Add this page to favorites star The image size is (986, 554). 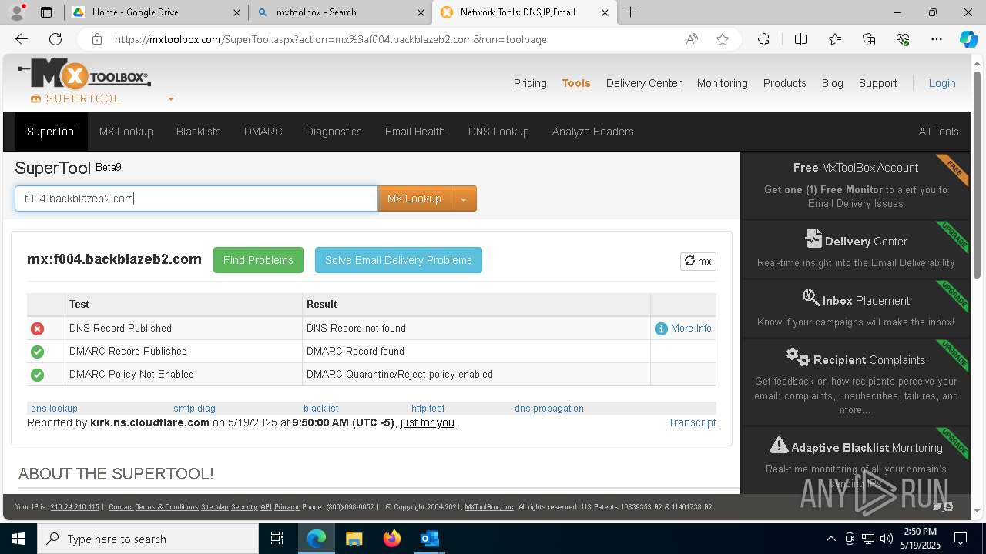[723, 39]
